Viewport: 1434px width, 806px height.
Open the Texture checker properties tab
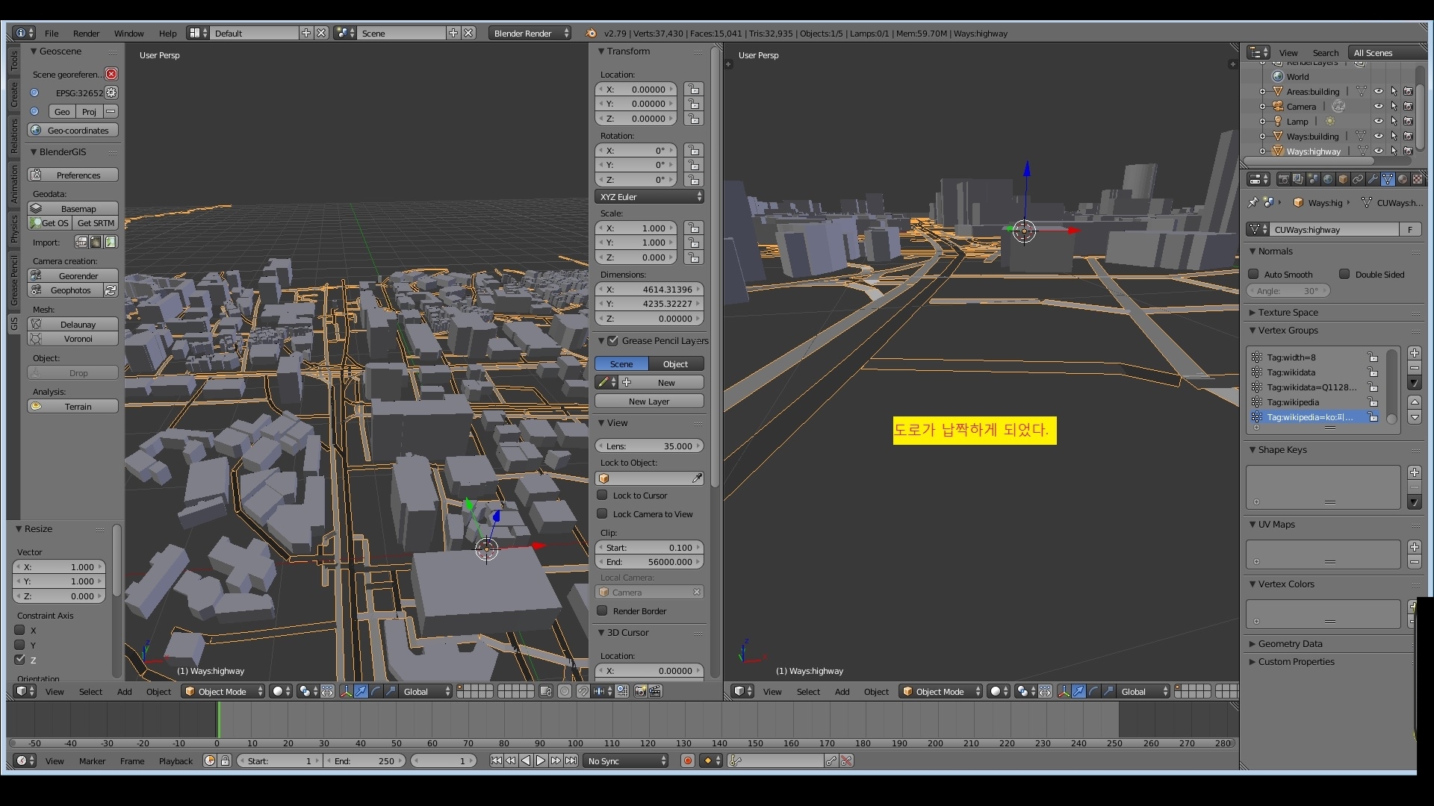pyautogui.click(x=1417, y=179)
